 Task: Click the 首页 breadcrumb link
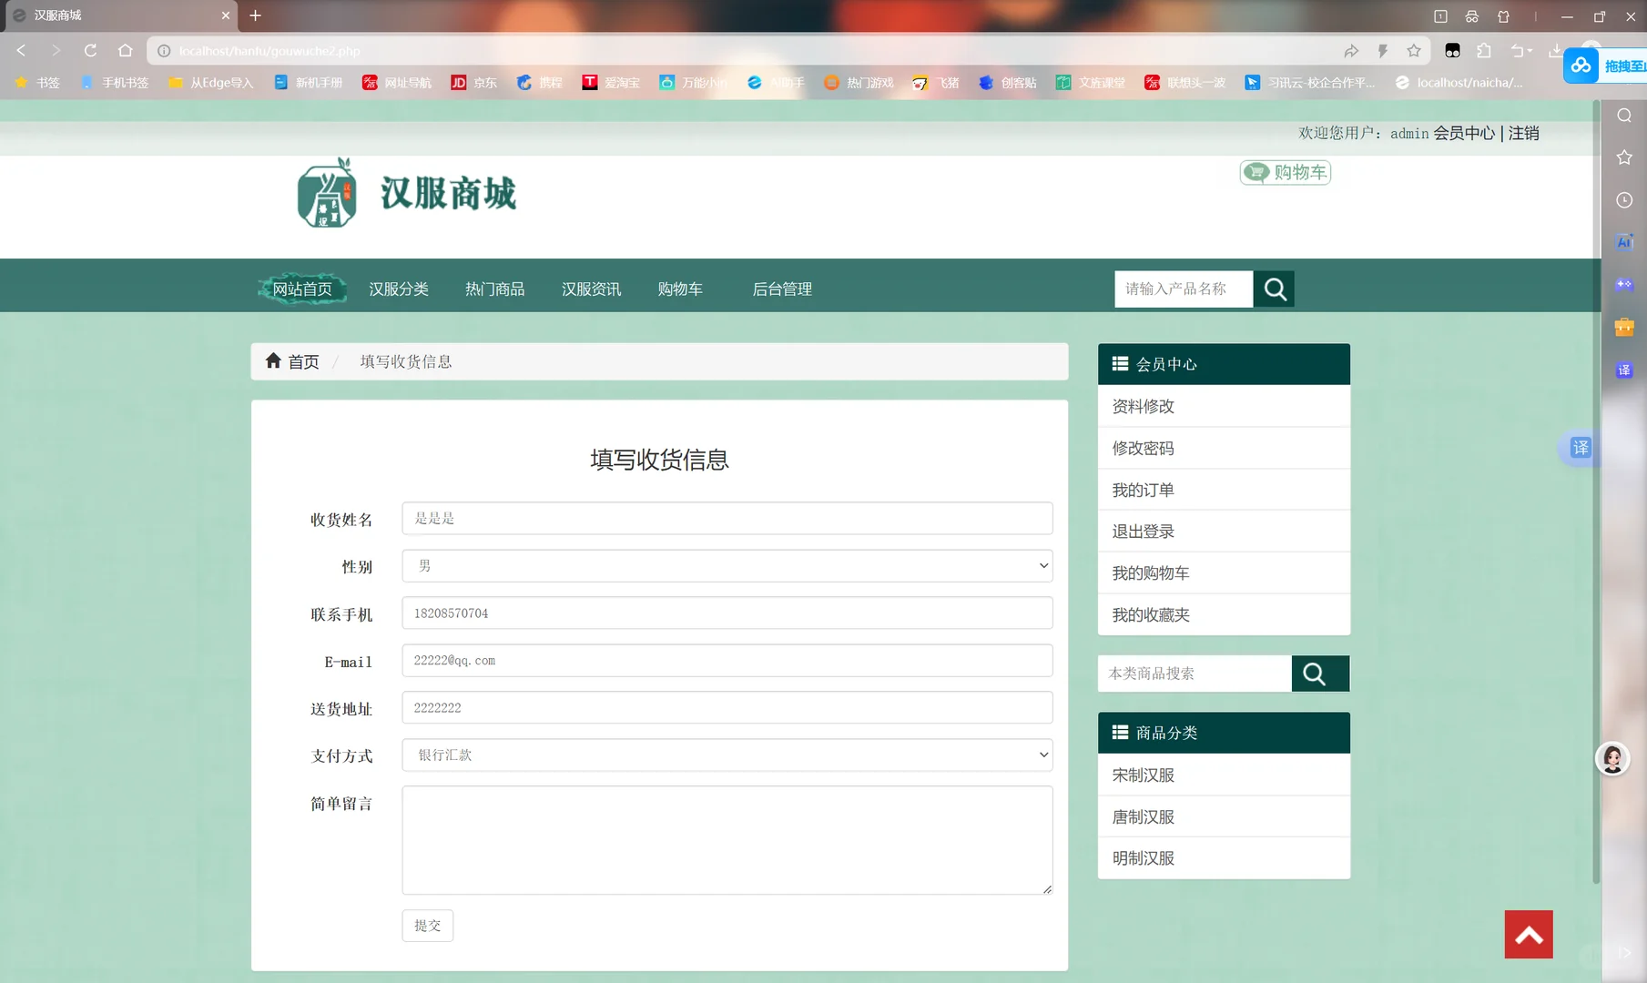pos(293,361)
